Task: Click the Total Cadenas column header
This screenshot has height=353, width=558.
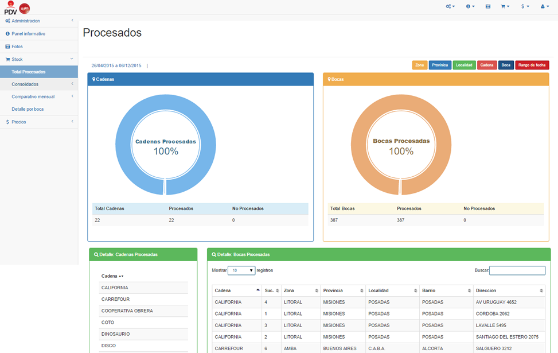Action: pyautogui.click(x=110, y=209)
